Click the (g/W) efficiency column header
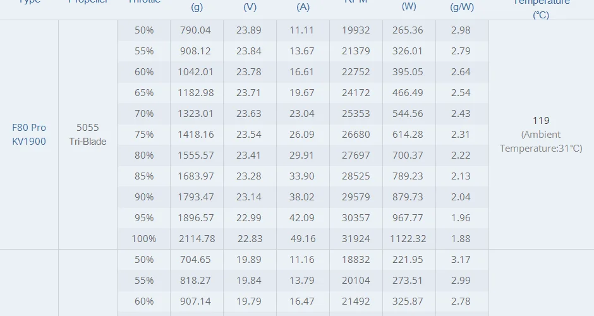This screenshot has width=594, height=316. (461, 7)
